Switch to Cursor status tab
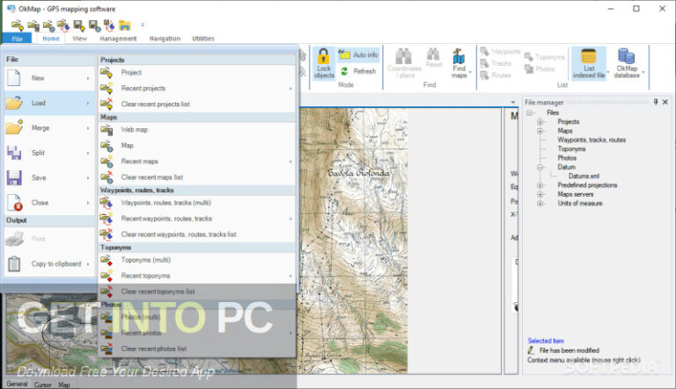The image size is (676, 389). 42,385
